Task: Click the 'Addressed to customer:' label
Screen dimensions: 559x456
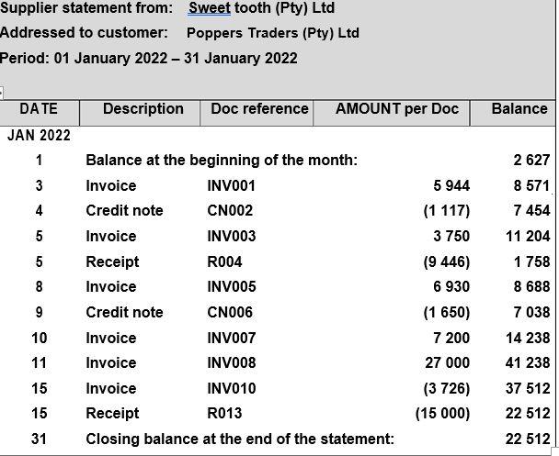Action: point(84,33)
